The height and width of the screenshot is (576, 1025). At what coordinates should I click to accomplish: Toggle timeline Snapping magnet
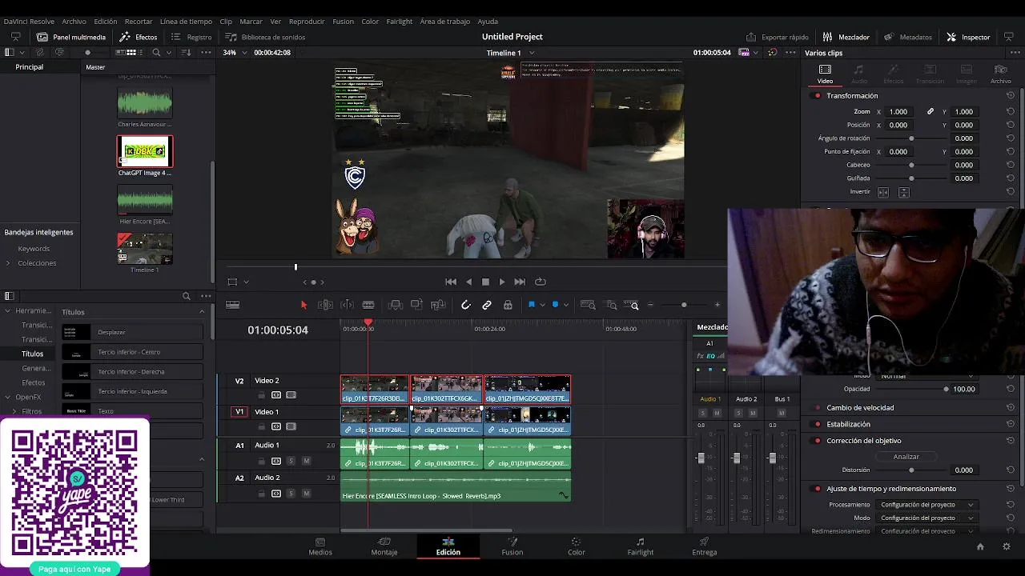pos(466,305)
